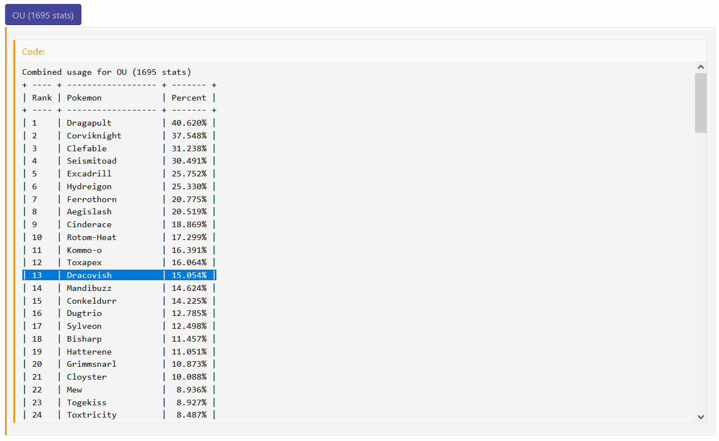The width and height of the screenshot is (719, 441).
Task: Click the 25.752% value
Action: pyautogui.click(x=189, y=174)
